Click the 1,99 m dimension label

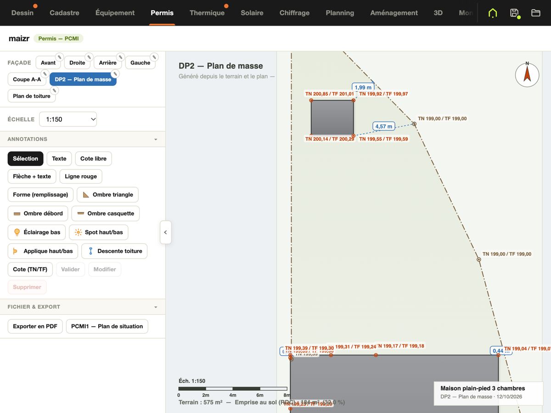pos(363,87)
